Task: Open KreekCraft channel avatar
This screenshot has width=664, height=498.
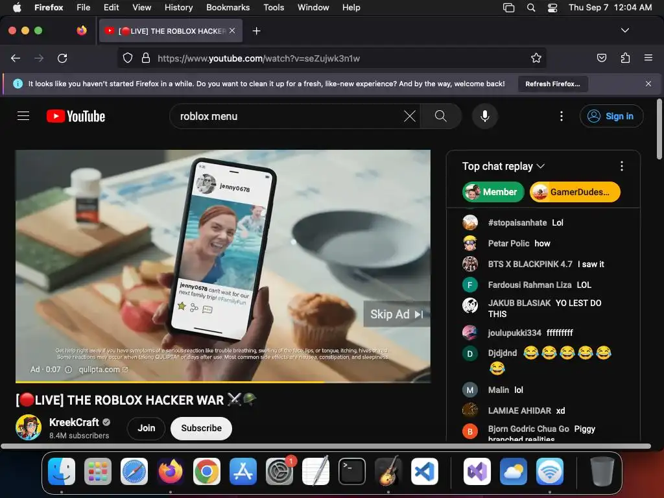Action: tap(29, 427)
